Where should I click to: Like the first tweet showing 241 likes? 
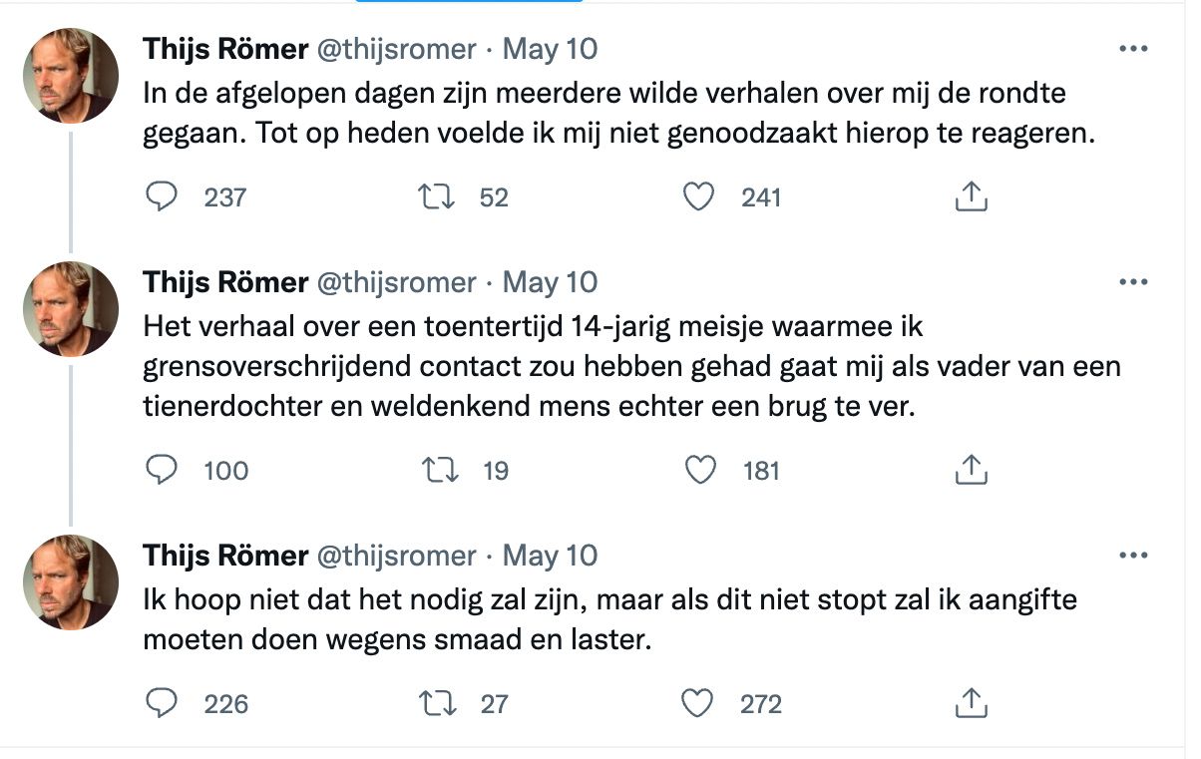pos(699,196)
